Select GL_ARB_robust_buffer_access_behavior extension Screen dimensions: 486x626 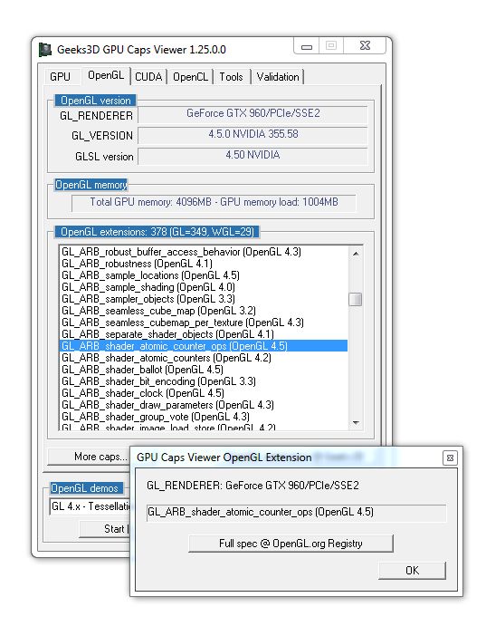(x=204, y=252)
